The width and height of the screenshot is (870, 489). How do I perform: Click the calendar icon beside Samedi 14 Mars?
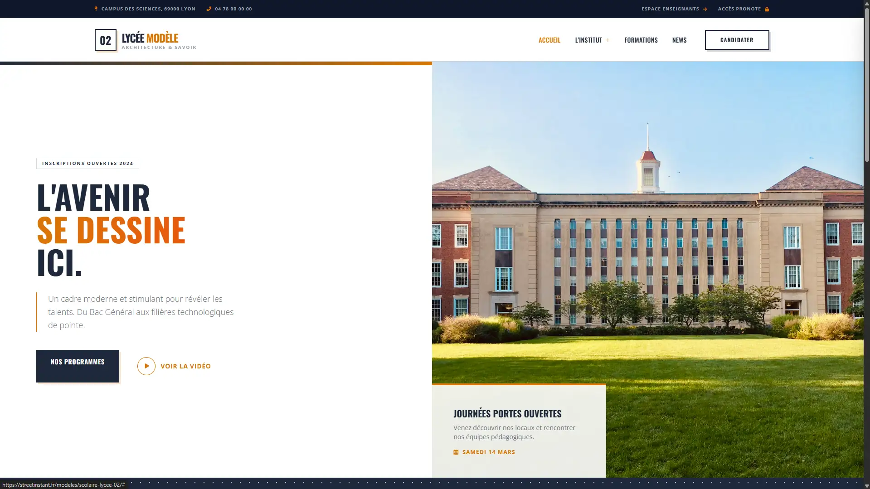pyautogui.click(x=456, y=452)
